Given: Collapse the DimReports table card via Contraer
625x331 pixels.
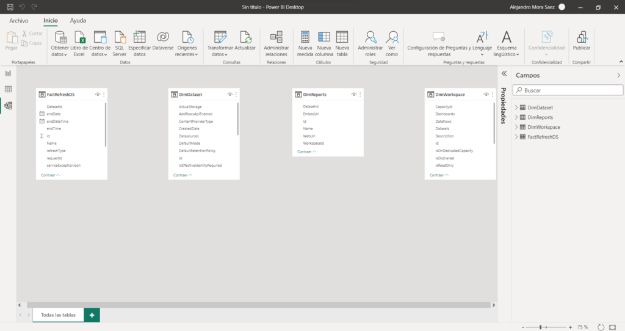Looking at the screenshot, I should pyautogui.click(x=306, y=151).
